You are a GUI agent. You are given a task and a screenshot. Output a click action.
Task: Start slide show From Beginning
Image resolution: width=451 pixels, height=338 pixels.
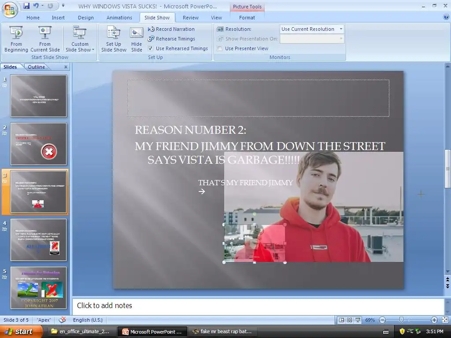click(16, 39)
